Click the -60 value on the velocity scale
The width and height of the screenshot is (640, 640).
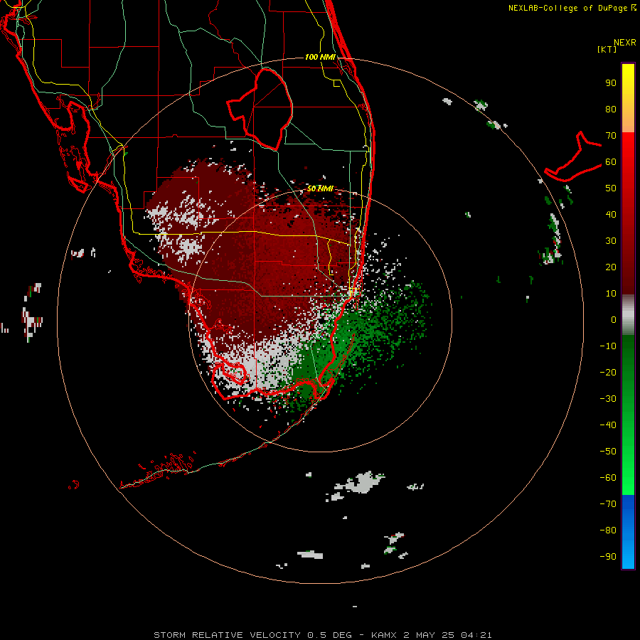click(x=608, y=478)
